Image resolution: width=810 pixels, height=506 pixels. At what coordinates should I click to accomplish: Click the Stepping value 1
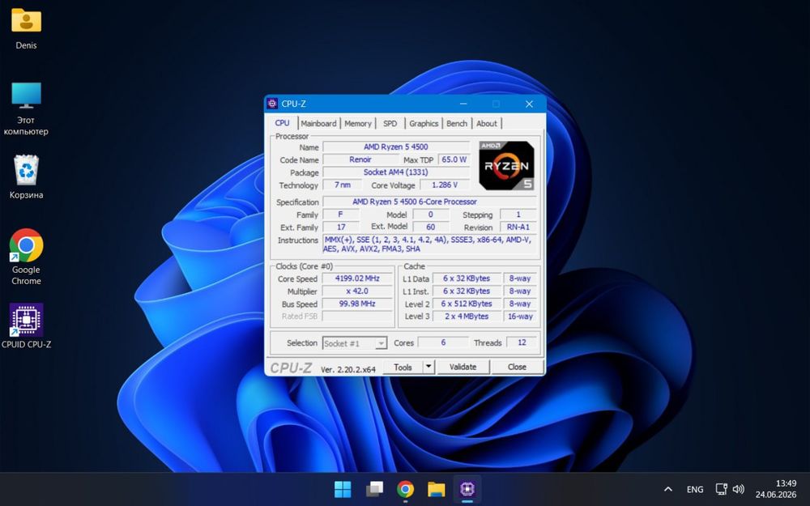point(518,215)
